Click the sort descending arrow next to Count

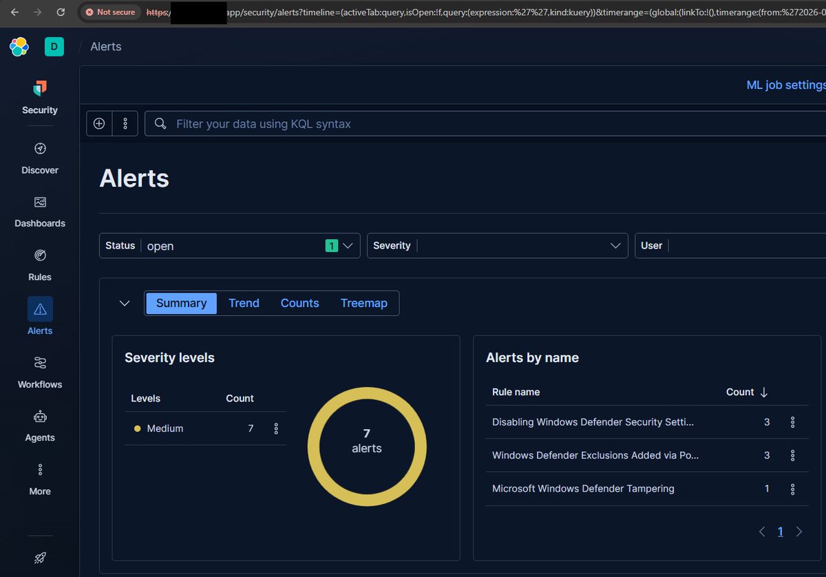[x=763, y=392]
